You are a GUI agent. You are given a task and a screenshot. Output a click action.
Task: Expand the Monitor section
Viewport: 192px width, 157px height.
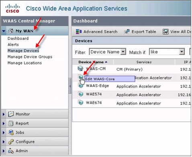coord(4,114)
